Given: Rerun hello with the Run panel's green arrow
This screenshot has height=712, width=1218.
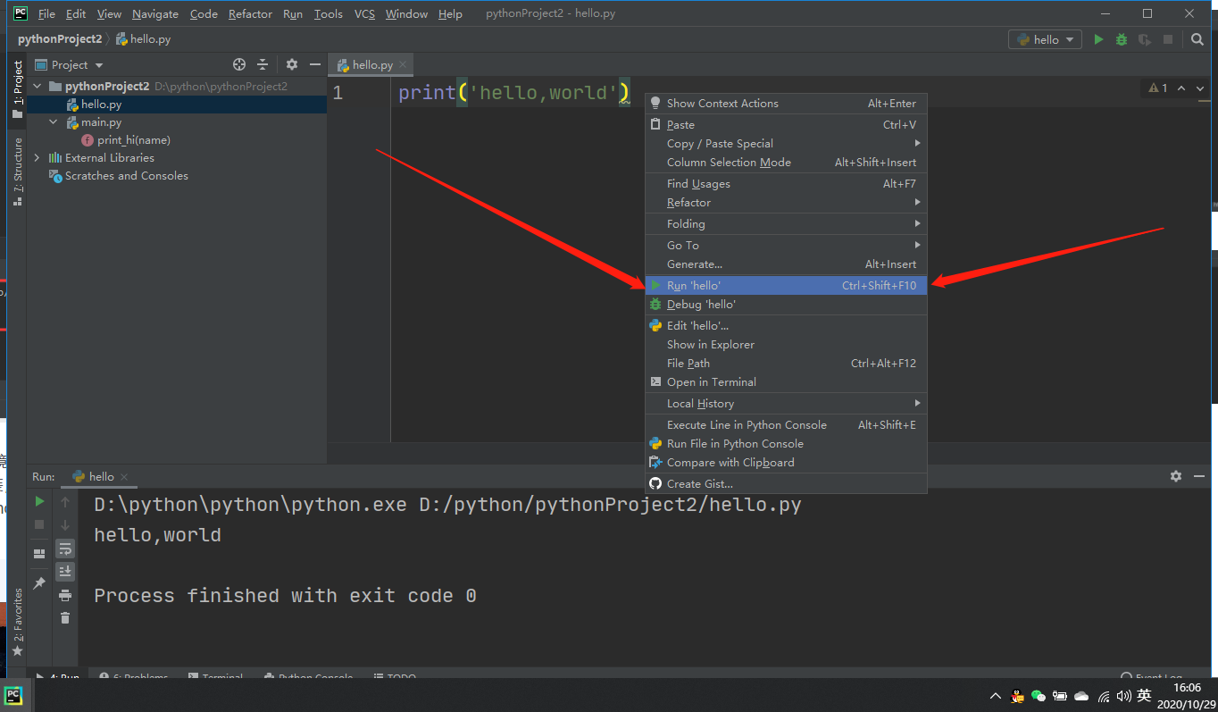Looking at the screenshot, I should point(39,502).
